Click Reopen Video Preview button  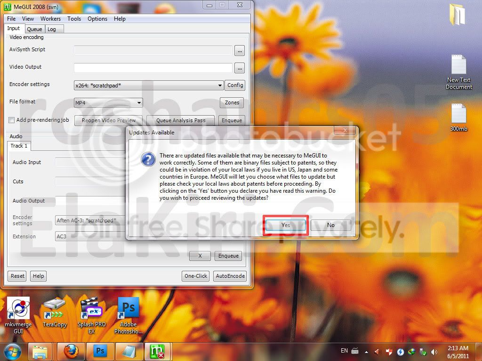click(x=109, y=120)
